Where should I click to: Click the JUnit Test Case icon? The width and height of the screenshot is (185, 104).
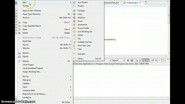point(74,46)
